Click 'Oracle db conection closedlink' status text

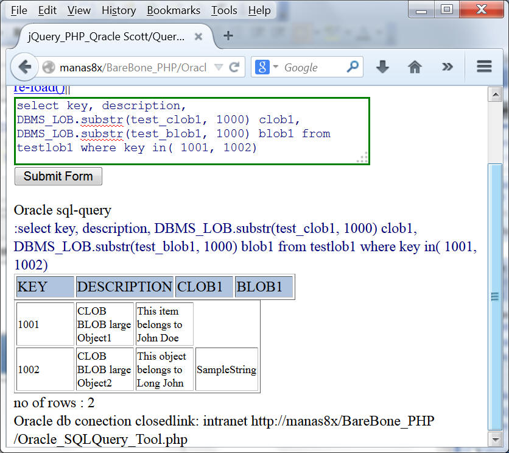click(x=106, y=421)
